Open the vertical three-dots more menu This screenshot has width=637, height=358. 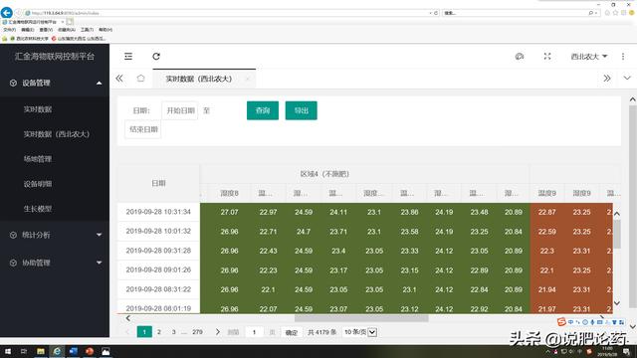623,57
